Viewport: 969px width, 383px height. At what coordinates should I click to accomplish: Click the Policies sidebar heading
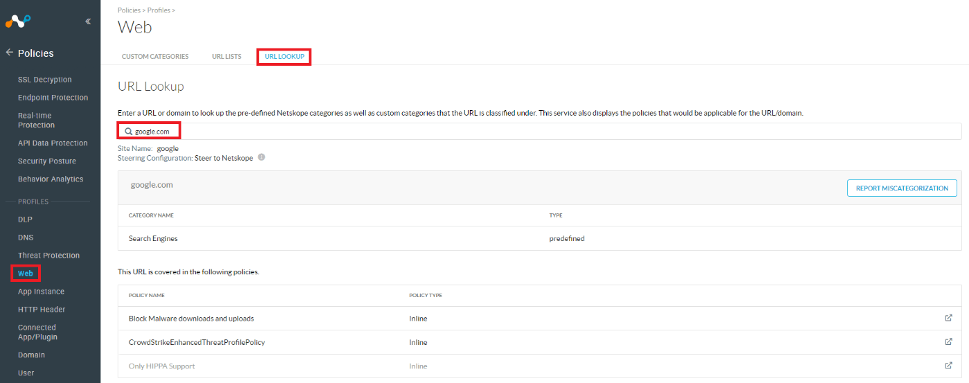[x=35, y=53]
